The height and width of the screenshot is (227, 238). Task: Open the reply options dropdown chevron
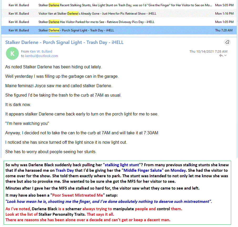click(225, 56)
